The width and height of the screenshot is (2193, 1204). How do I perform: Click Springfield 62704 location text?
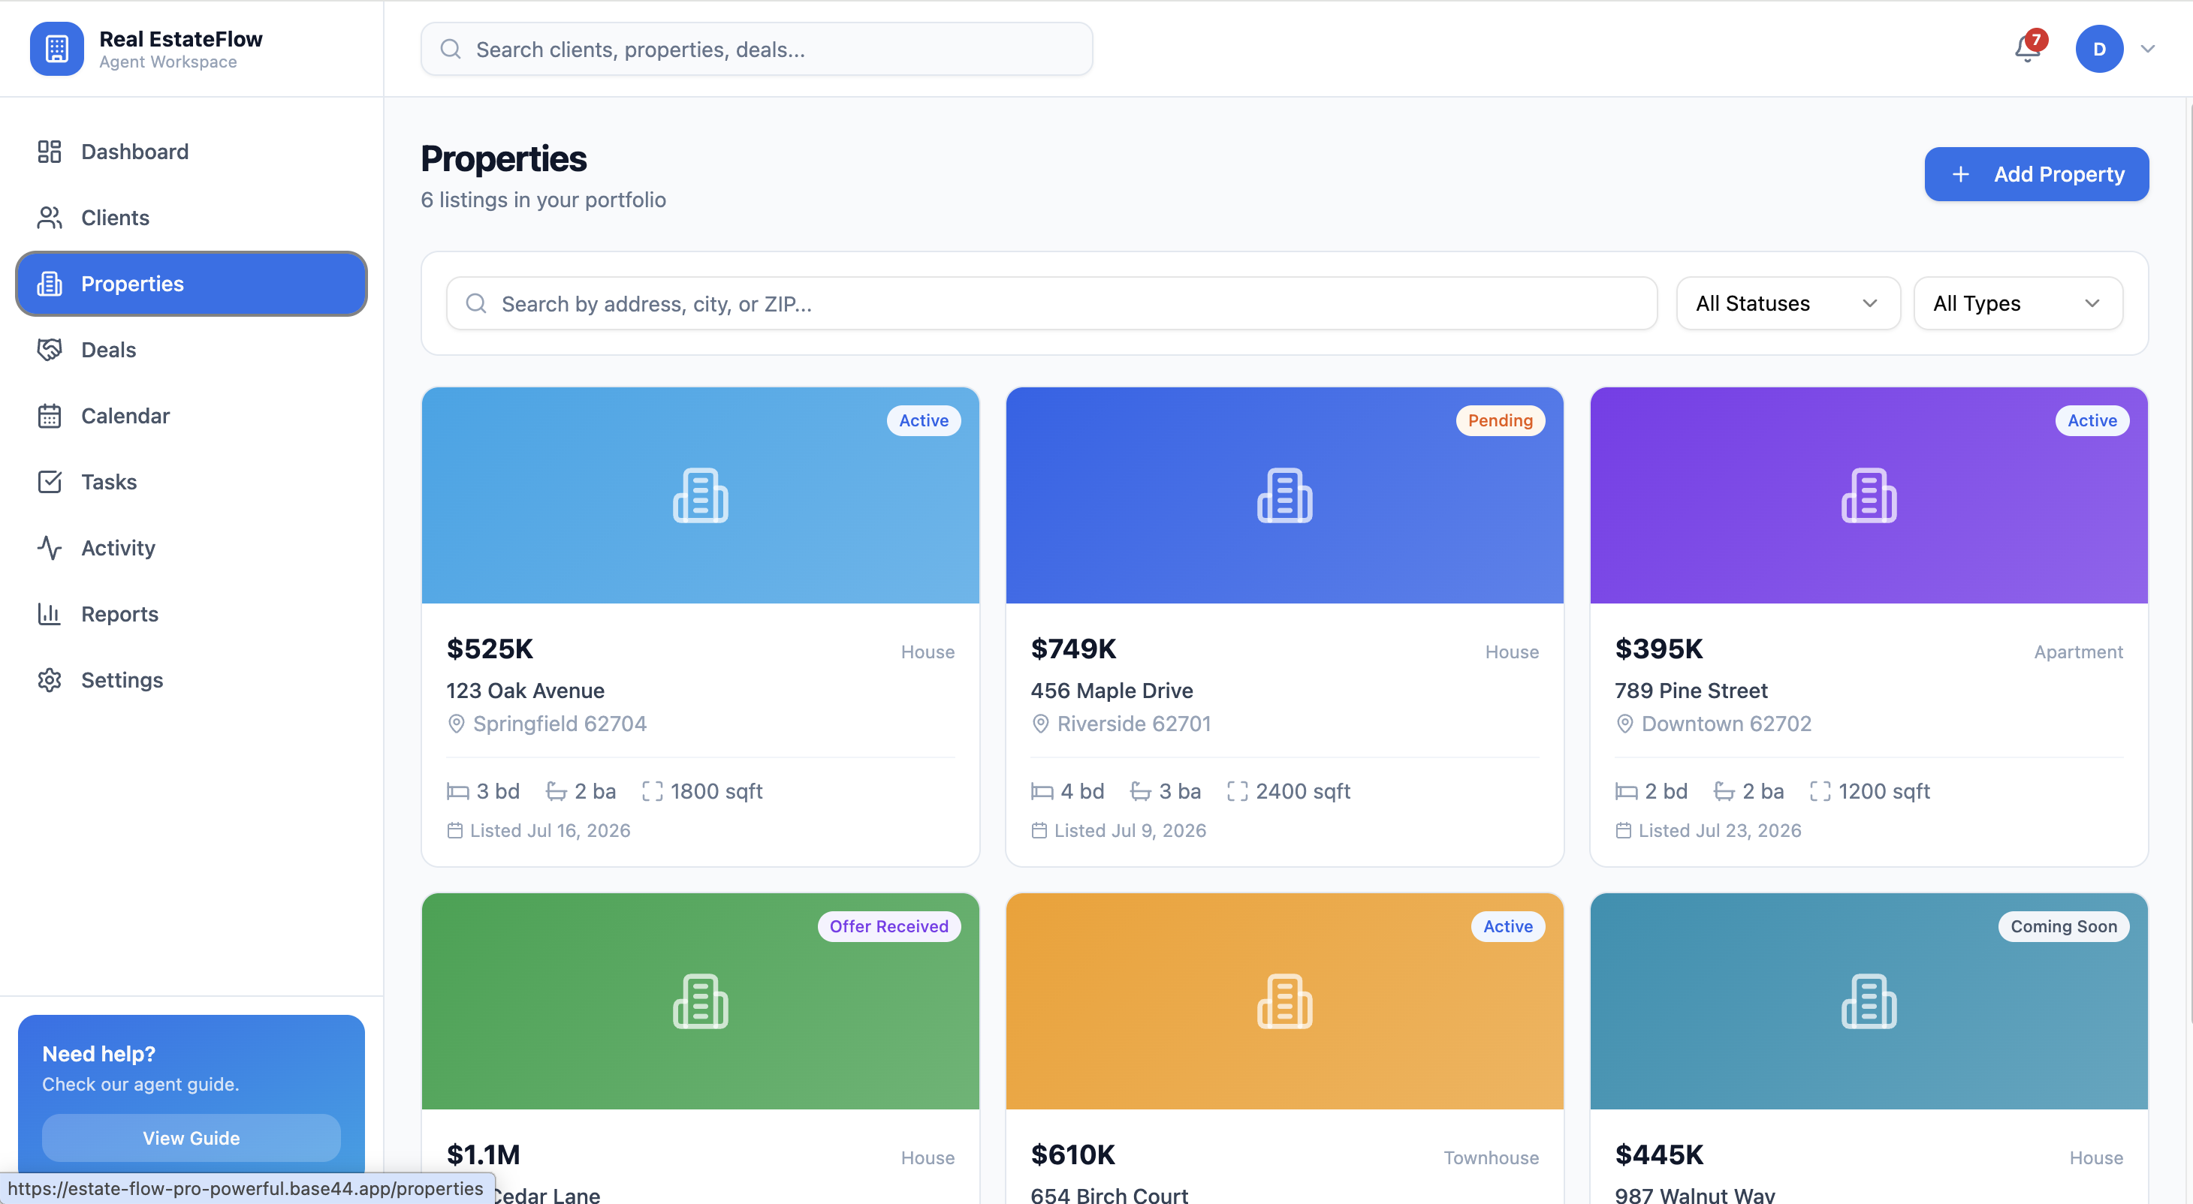coord(560,724)
